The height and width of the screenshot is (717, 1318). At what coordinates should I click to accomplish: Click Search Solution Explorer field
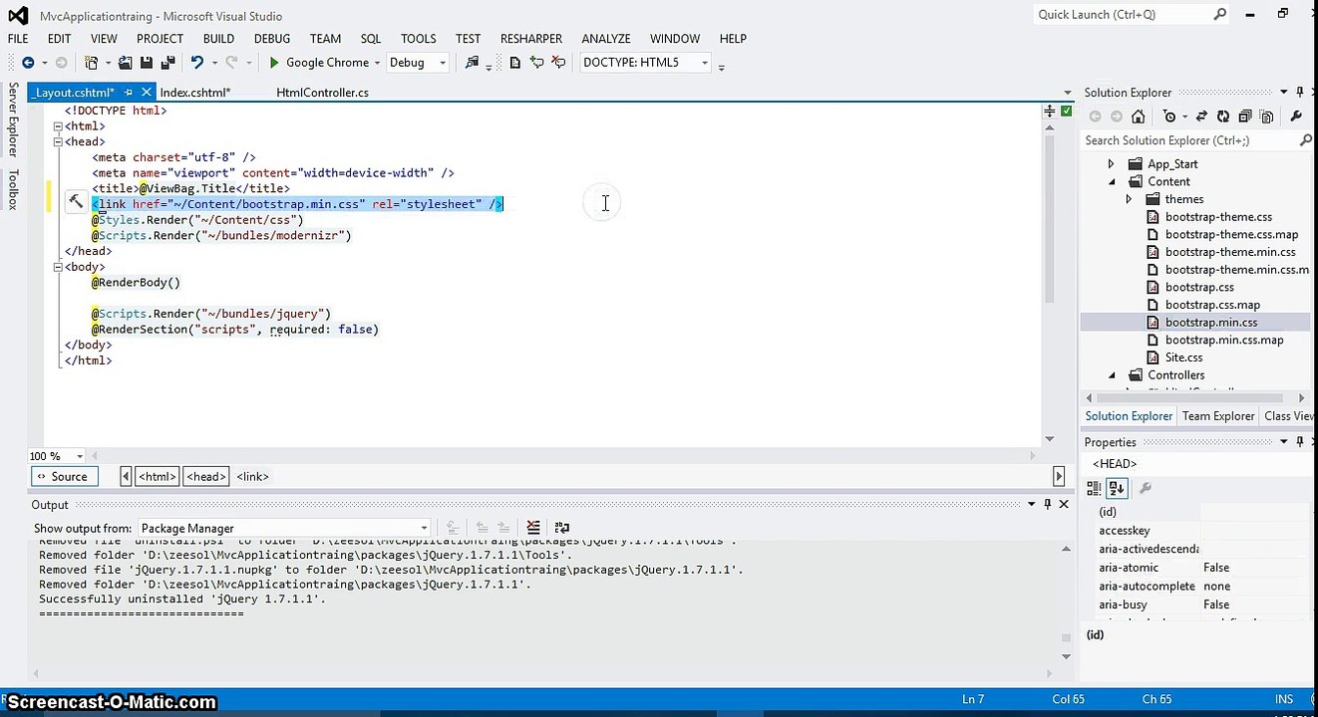point(1190,140)
